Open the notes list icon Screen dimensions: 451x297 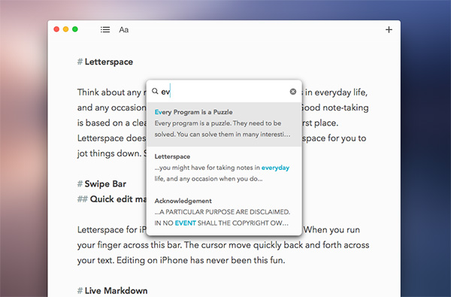[105, 29]
